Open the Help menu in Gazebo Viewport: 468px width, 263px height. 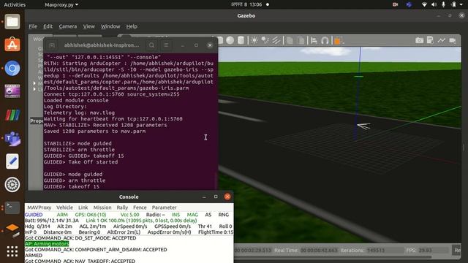pyautogui.click(x=132, y=26)
